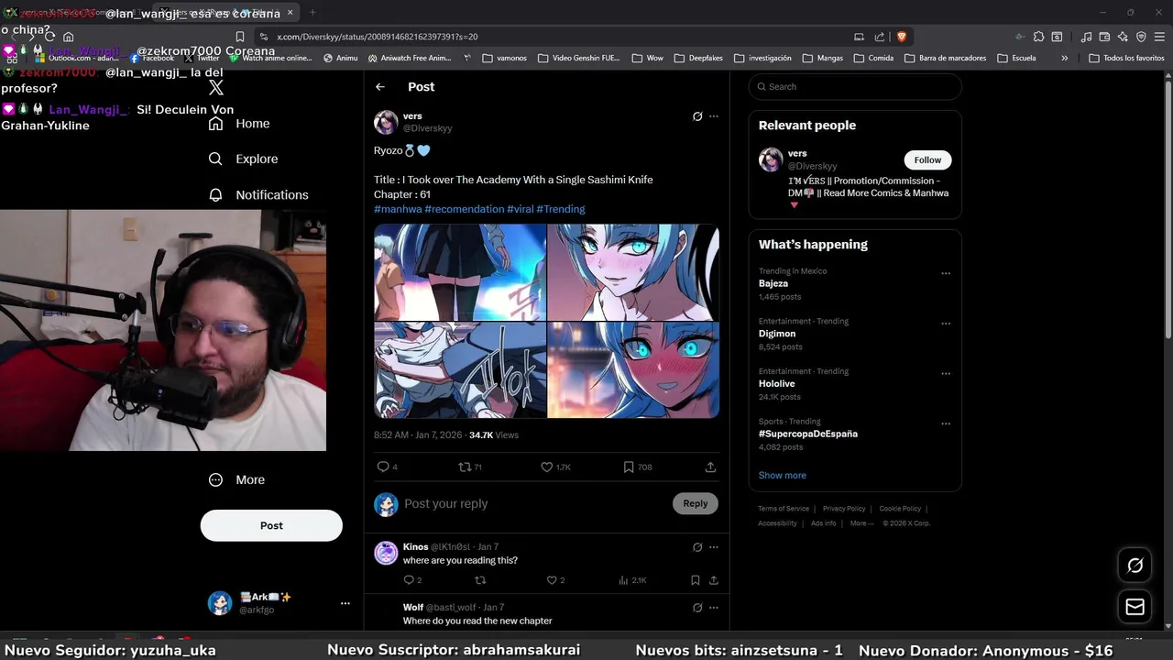This screenshot has height=660, width=1173.
Task: Bookmark Kinos's comment
Action: click(x=696, y=580)
